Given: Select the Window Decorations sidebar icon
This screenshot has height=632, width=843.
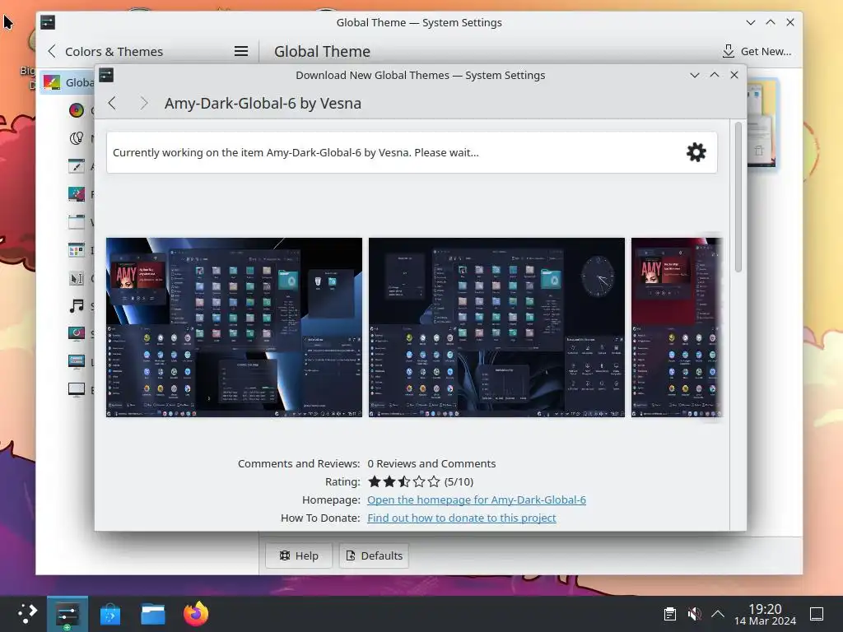Looking at the screenshot, I should [x=77, y=222].
